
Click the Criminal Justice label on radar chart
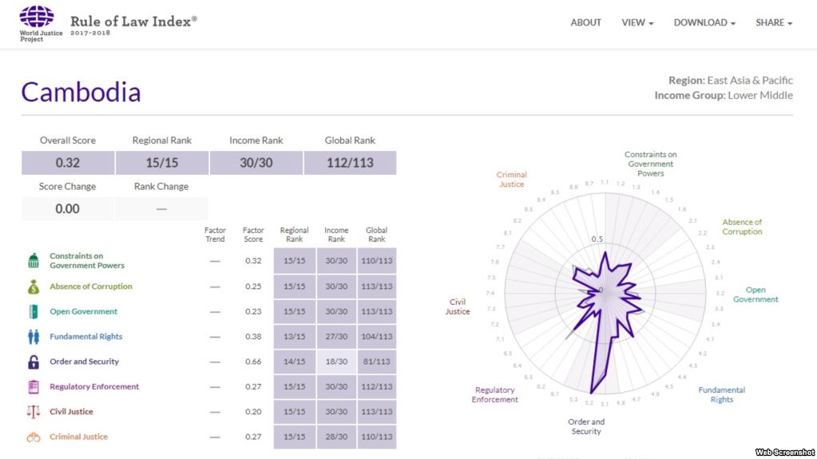point(512,180)
